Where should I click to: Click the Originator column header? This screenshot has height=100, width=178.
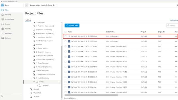tap(161, 32)
